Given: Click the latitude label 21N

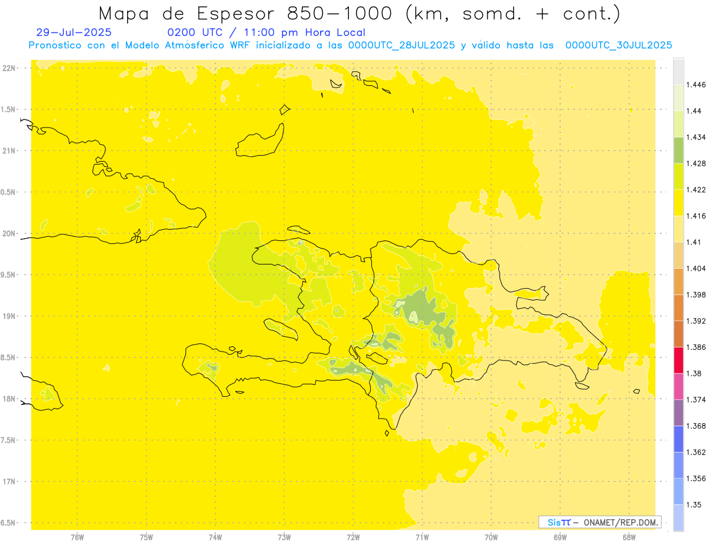Looking at the screenshot, I should [x=9, y=151].
